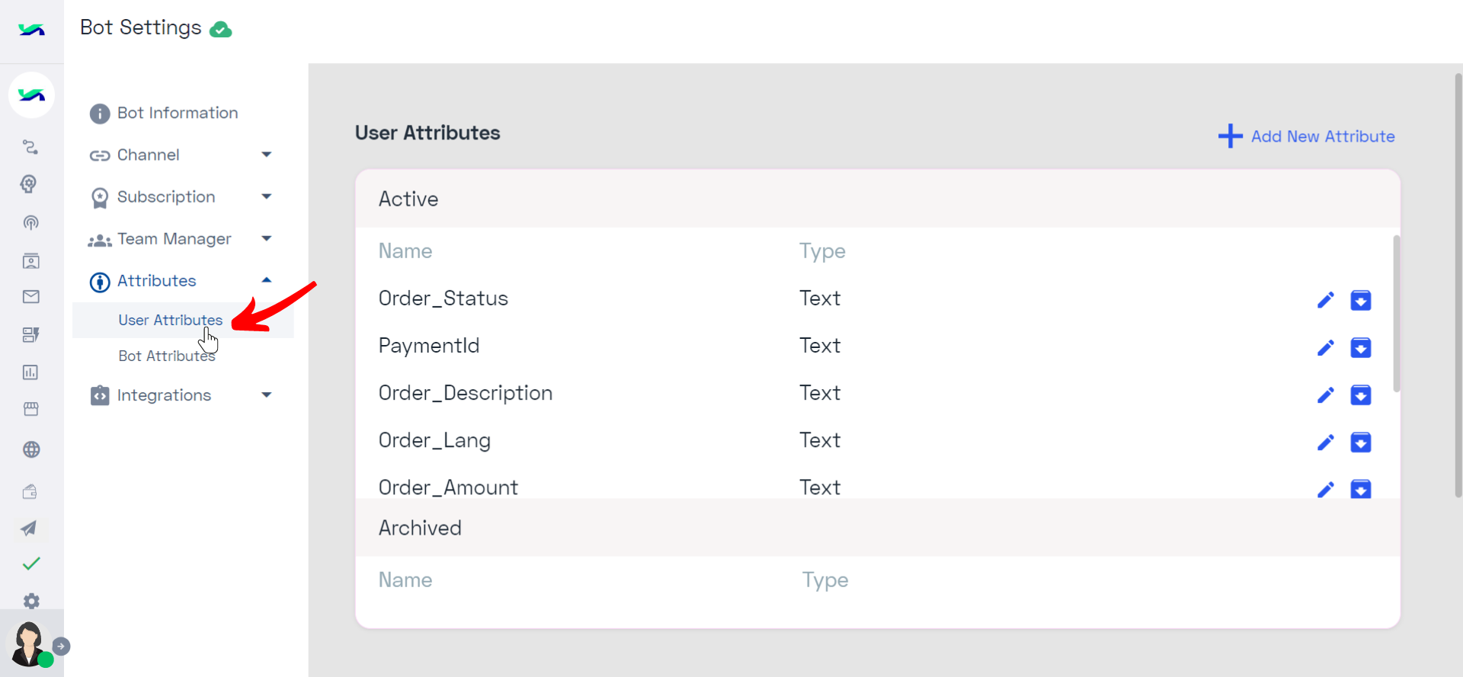The width and height of the screenshot is (1463, 677).
Task: Edit the Order_Status attribute with pencil icon
Action: [1326, 300]
